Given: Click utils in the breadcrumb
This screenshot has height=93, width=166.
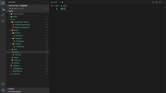Looking at the screenshot, I should (x=57, y=6).
